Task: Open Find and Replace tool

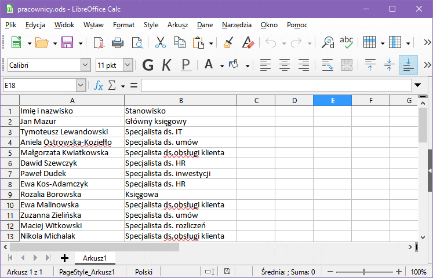Action: click(x=328, y=43)
